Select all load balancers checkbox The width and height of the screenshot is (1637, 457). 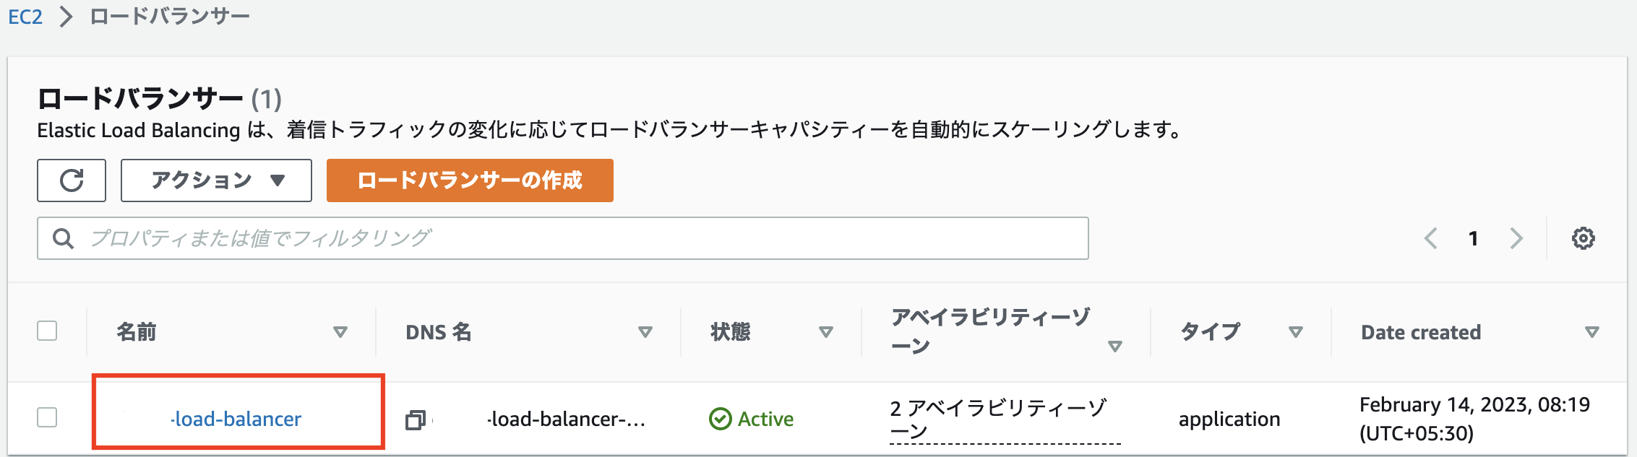(x=47, y=331)
